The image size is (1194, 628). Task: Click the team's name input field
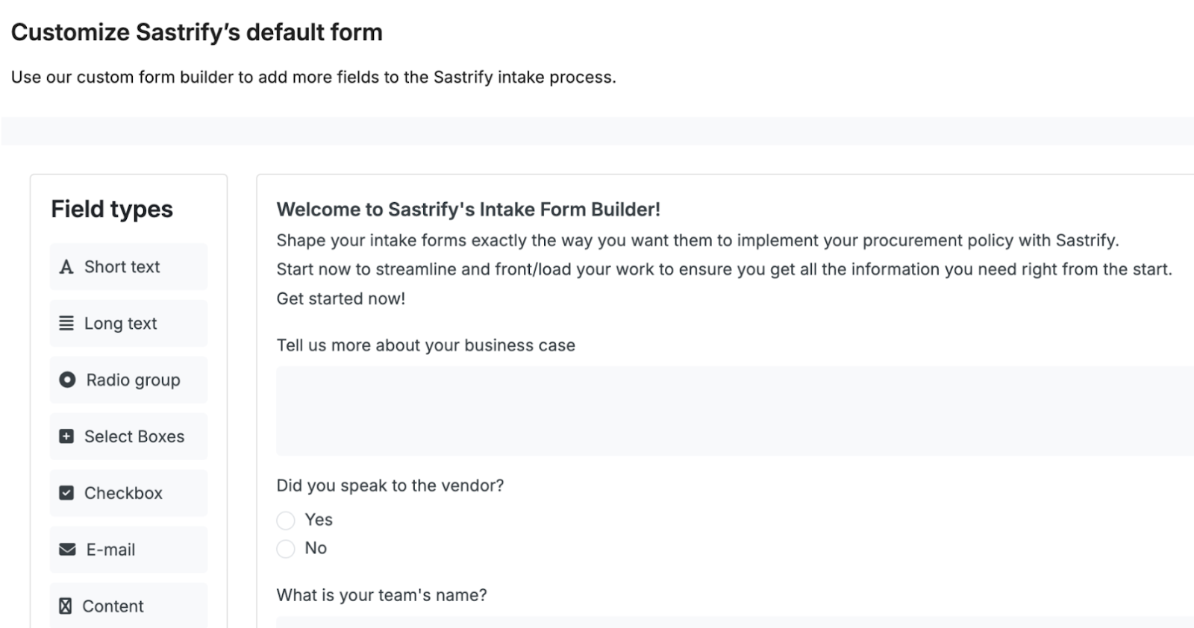coord(672,623)
